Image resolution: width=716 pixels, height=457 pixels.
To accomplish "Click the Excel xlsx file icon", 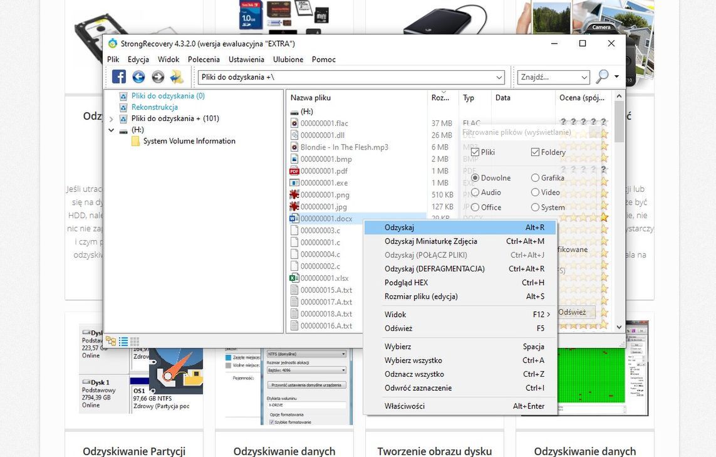I will coord(294,278).
